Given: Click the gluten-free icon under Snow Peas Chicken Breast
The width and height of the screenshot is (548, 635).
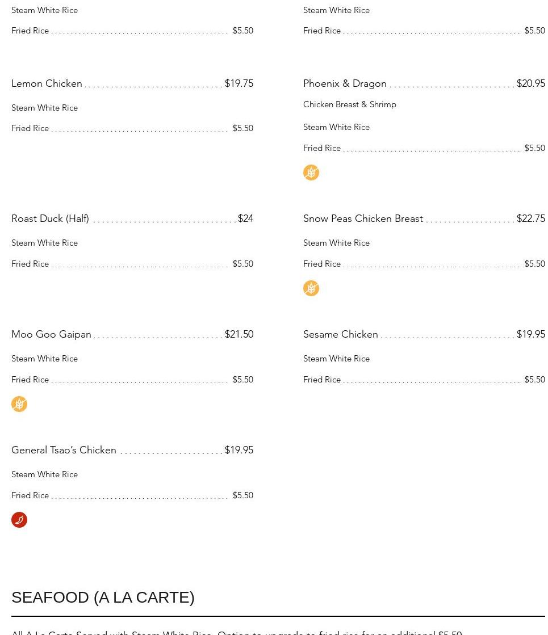Looking at the screenshot, I should tap(311, 288).
